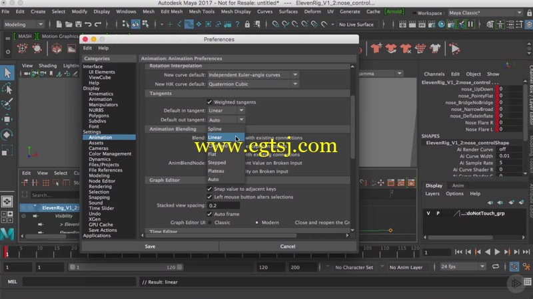Play animation backwards

point(488,252)
